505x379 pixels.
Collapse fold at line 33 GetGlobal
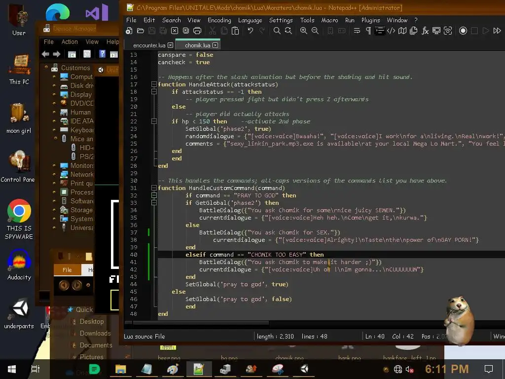154,203
